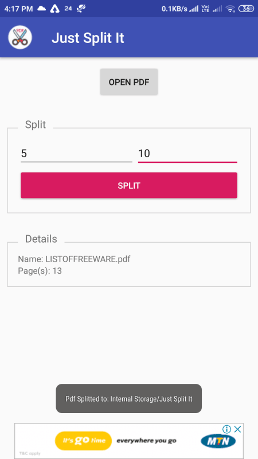Tap the Just Split It title
The width and height of the screenshot is (258, 459).
(x=88, y=38)
